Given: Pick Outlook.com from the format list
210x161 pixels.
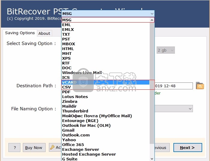Looking at the screenshot, I should (106, 135).
